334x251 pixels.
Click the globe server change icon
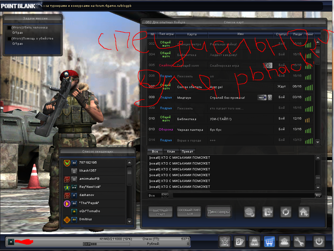pyautogui.click(x=250, y=212)
